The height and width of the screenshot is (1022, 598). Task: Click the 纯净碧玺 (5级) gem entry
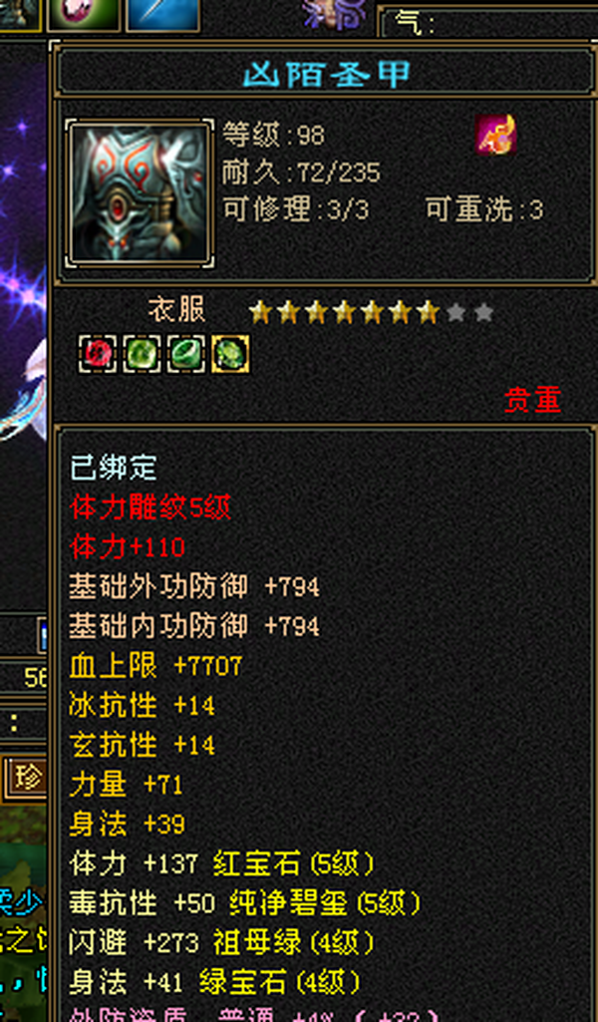click(x=326, y=903)
